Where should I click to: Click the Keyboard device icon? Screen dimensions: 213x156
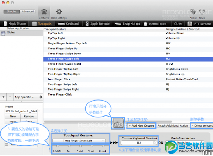click(x=61, y=24)
